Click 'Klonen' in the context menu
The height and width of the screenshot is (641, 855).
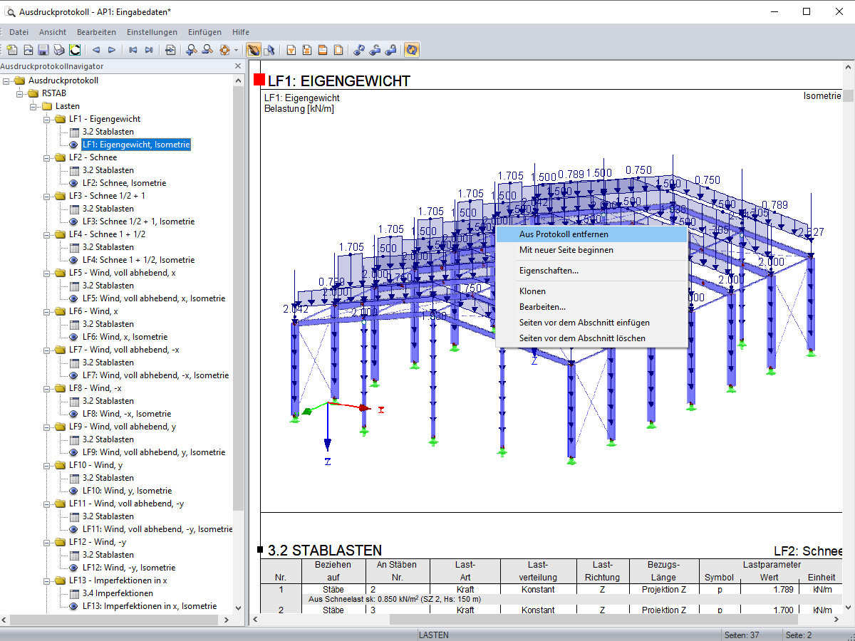(532, 291)
